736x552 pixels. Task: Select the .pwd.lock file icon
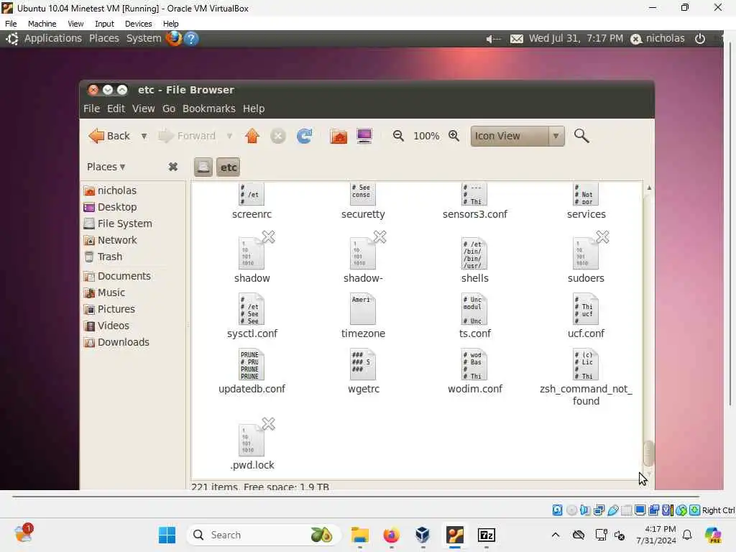tap(252, 441)
